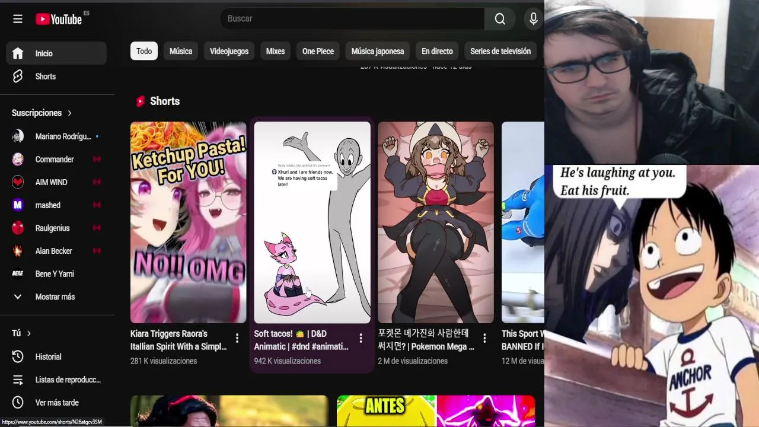
Task: Click the Ver más tarde label
Action: tap(57, 403)
